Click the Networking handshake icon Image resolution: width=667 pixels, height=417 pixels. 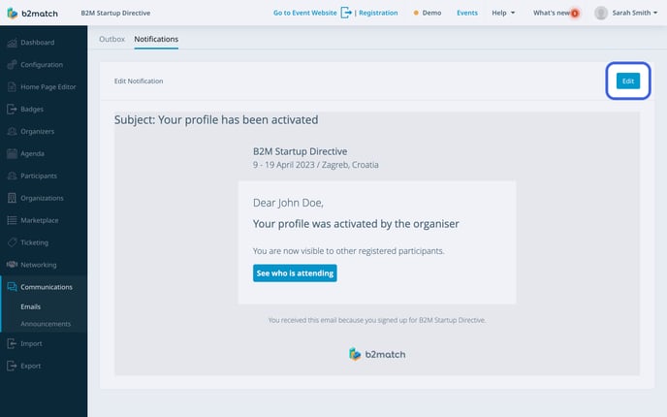pyautogui.click(x=12, y=265)
